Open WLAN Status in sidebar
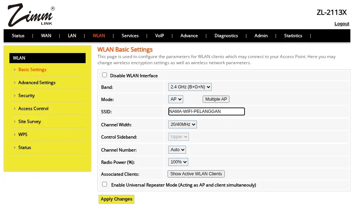 pos(25,148)
